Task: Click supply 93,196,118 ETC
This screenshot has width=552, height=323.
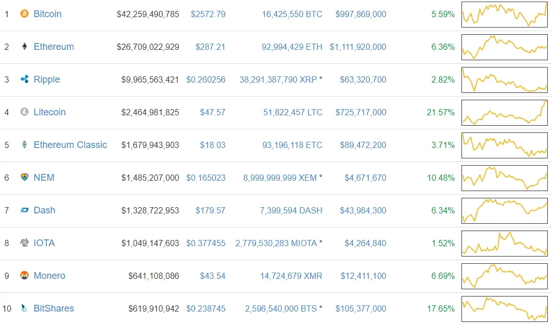Action: click(292, 145)
